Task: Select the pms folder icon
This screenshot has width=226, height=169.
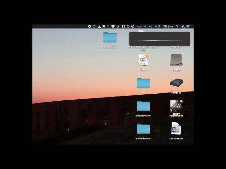Action: click(143, 83)
